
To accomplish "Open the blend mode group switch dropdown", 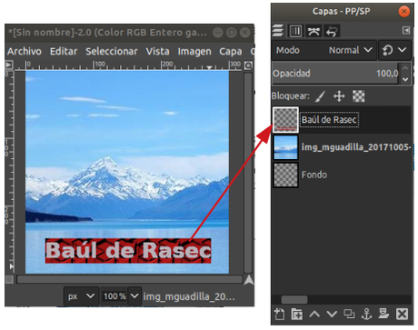I will (394, 50).
